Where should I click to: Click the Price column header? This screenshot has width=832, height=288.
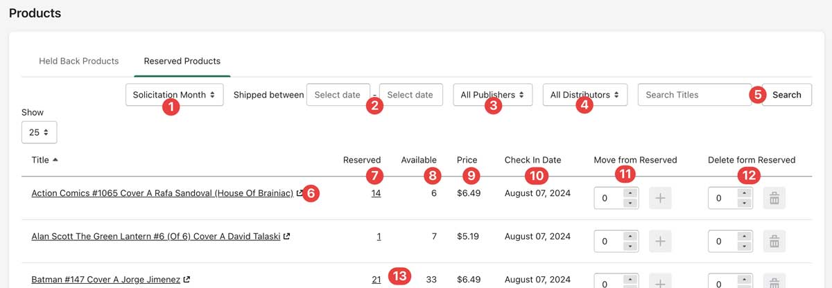coord(467,160)
